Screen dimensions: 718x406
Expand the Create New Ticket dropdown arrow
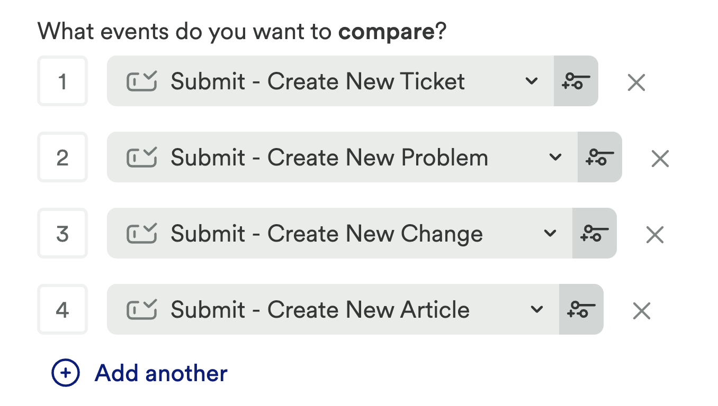click(532, 81)
